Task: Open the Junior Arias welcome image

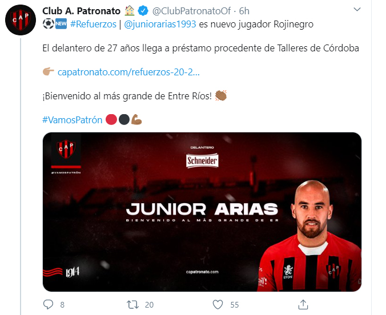Action: tap(202, 212)
